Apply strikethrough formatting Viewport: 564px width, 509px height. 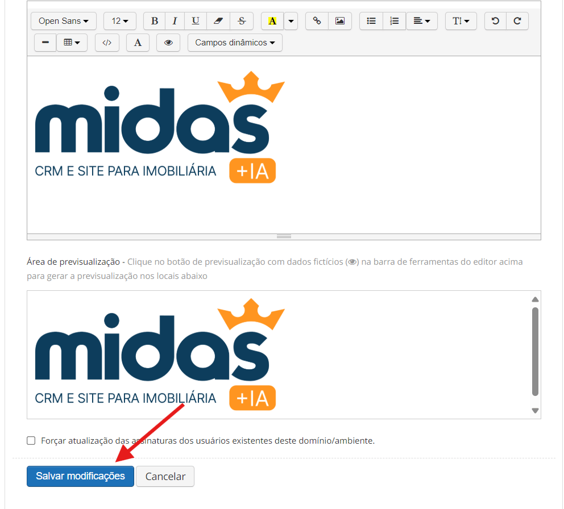point(242,21)
